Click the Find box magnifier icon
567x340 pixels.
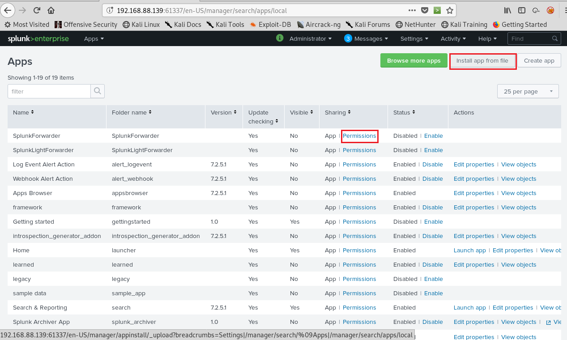tap(555, 38)
